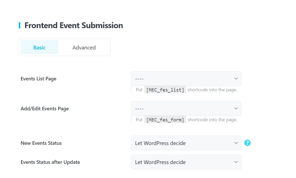Screen dimensions: 296x178
Task: Click the Events List Page label
Action: (39, 79)
